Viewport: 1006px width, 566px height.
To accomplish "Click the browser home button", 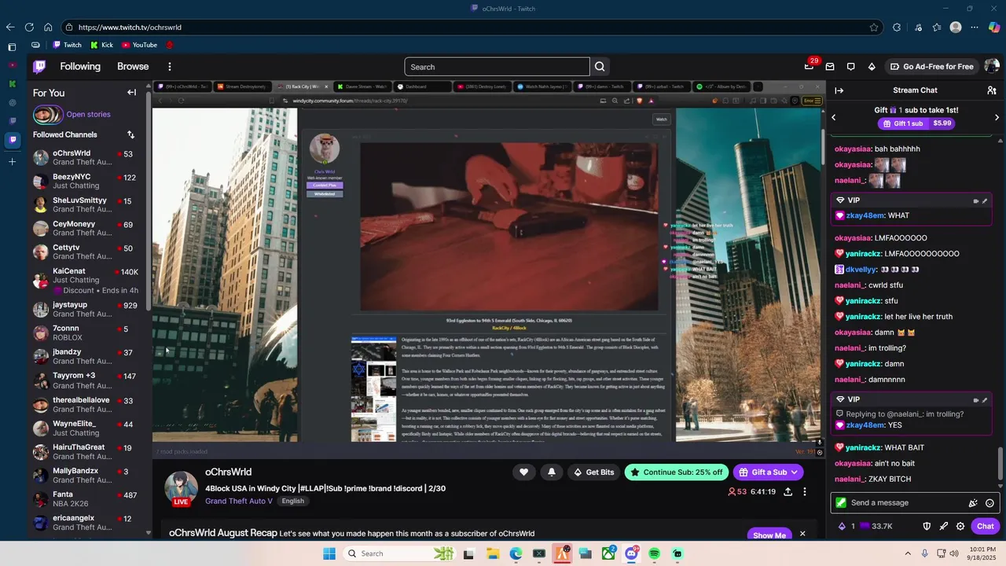I will coord(48,27).
